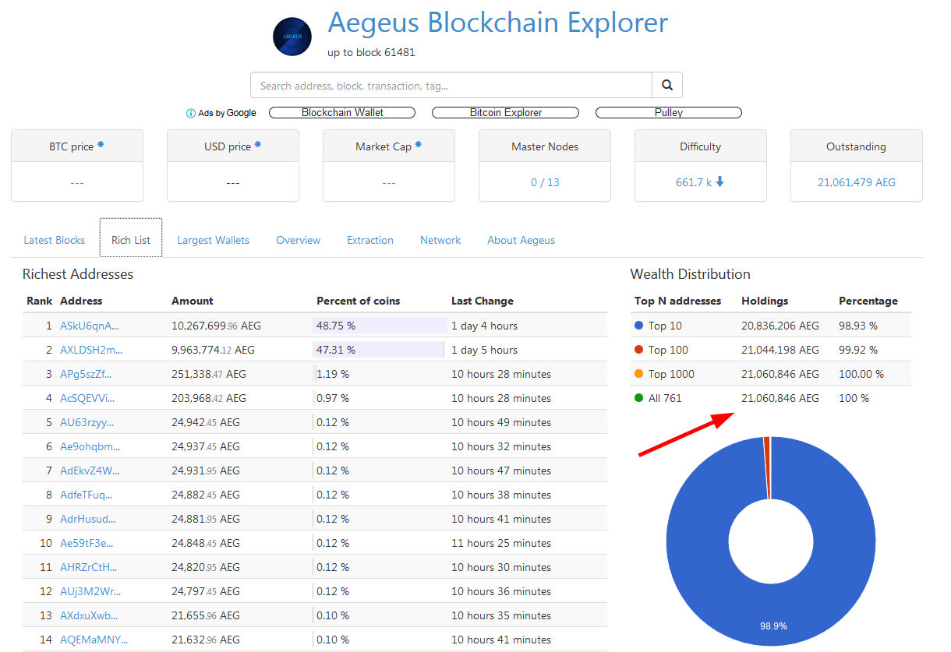Click the orange Top 1000 legend dot
Image resolution: width=951 pixels, height=652 pixels.
click(x=639, y=374)
